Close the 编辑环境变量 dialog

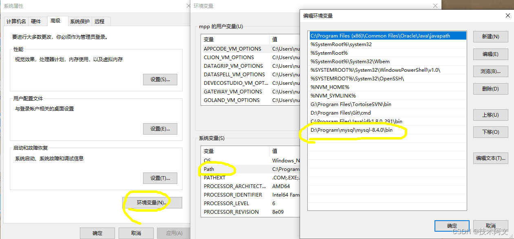(507, 15)
